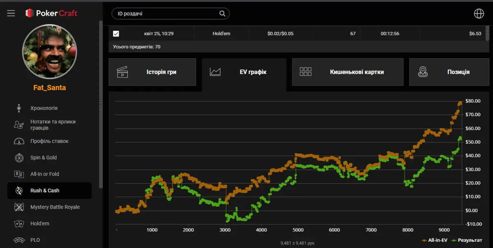Click the PokerCraft logo
Viewport: 493px width, 248px height.
click(51, 13)
